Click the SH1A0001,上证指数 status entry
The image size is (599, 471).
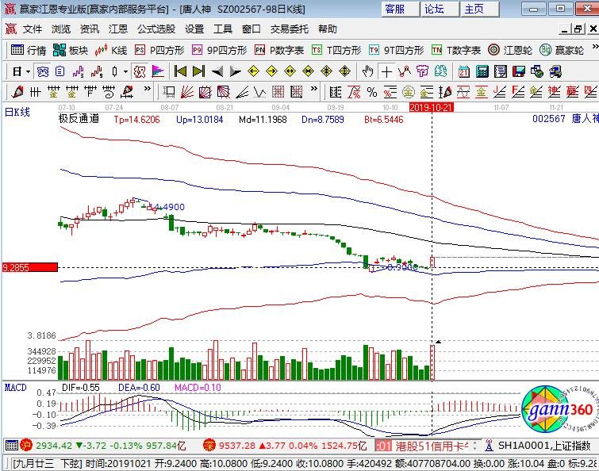(544, 446)
